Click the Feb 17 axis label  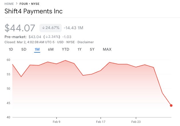click(x=101, y=122)
